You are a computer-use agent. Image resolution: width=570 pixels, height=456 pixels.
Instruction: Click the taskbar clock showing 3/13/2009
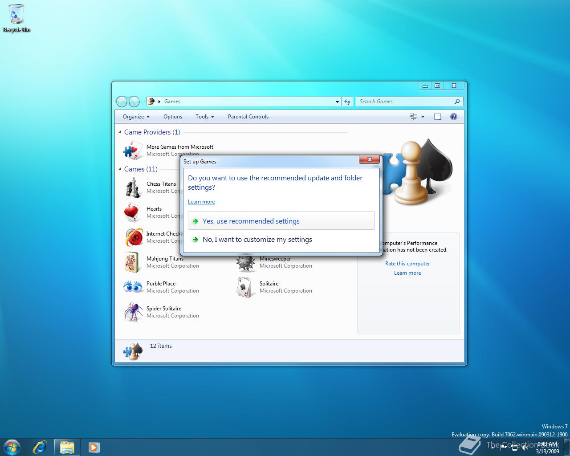point(547,448)
